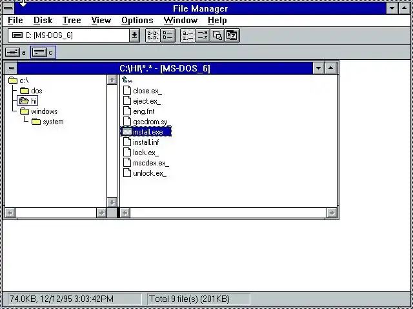Switch to name-only file view icon

click(x=153, y=35)
